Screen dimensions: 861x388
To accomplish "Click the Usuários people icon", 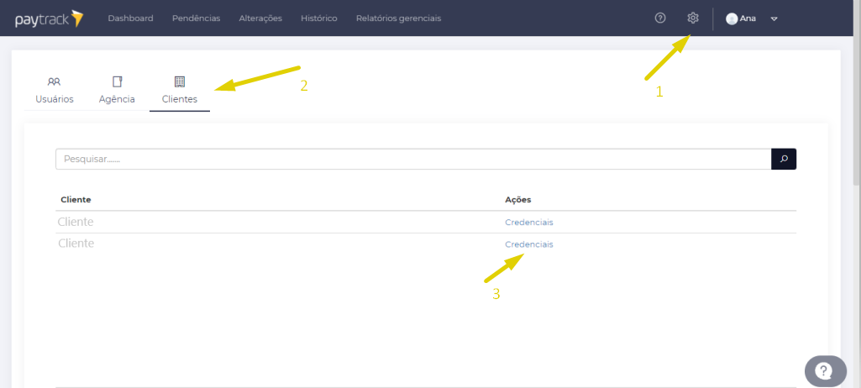I will coord(54,81).
